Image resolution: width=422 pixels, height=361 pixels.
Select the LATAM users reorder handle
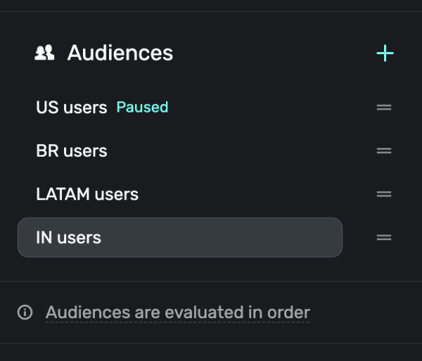[x=384, y=194]
